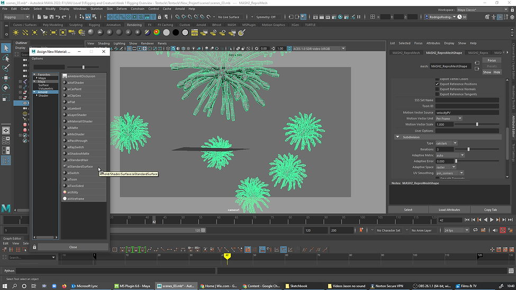Switch to the Rendering shelf tab
The width and height of the screenshot is (516, 290).
click(134, 25)
